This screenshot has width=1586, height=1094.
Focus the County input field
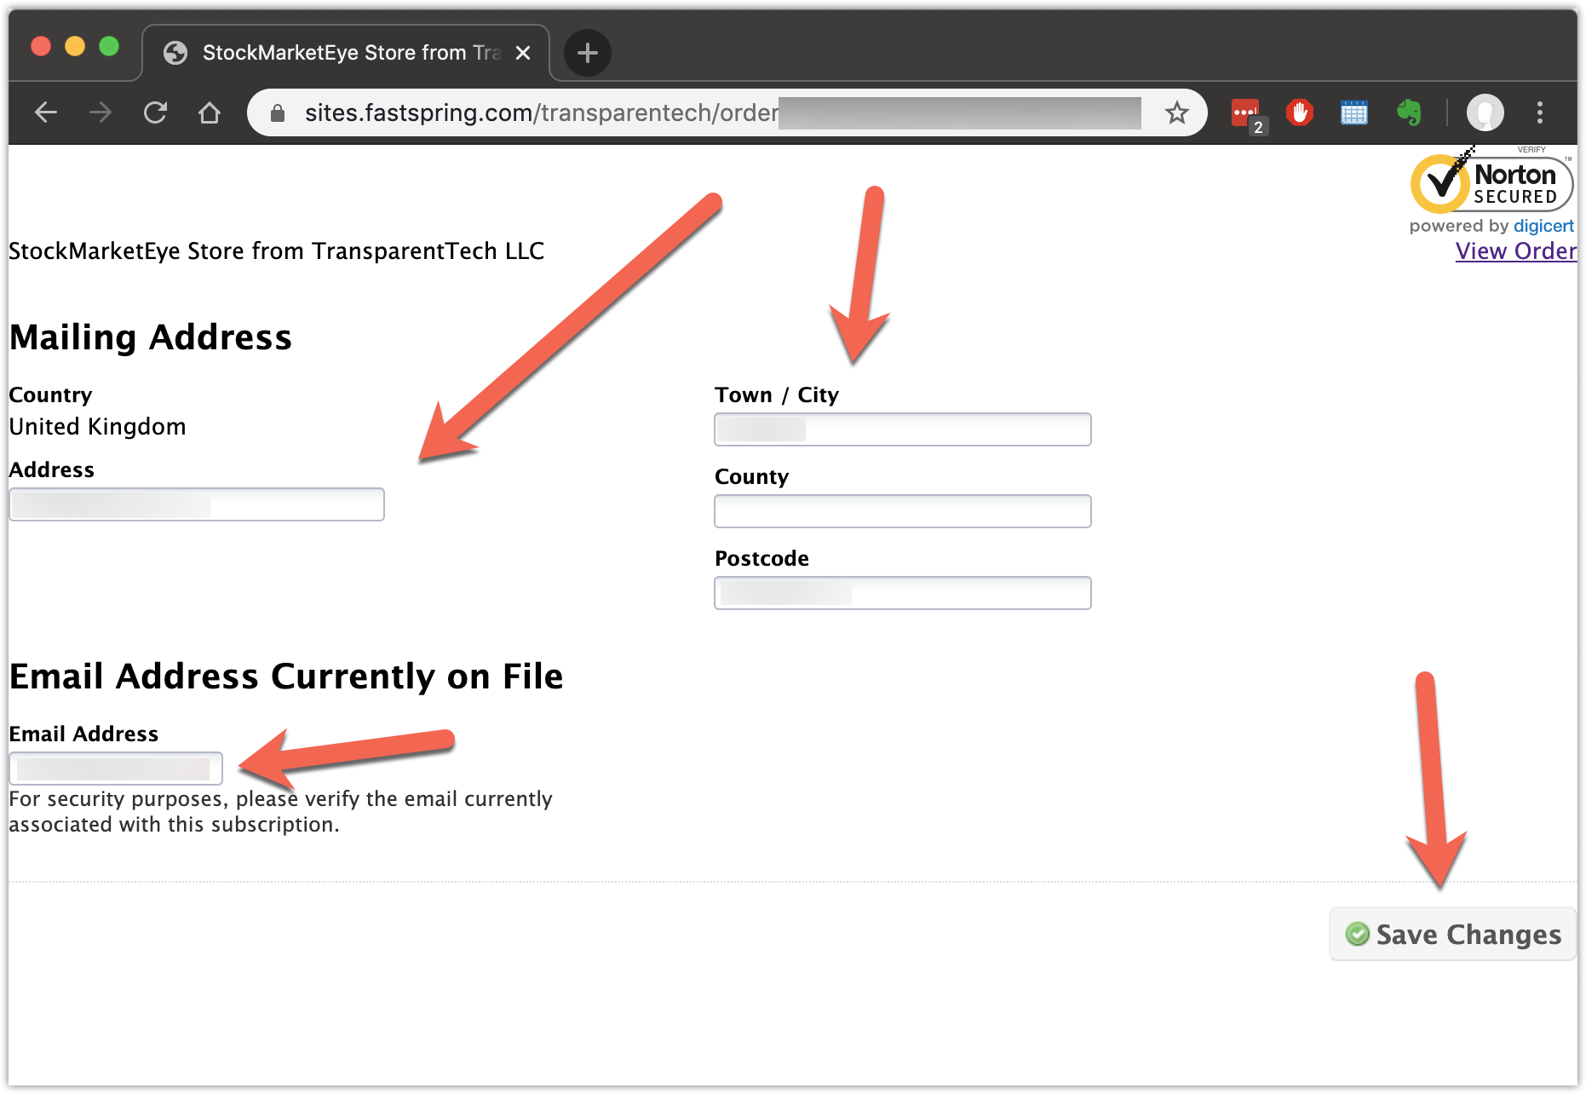point(903,511)
